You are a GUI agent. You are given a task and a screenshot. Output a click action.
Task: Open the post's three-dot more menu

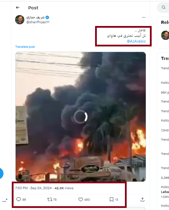click(x=144, y=17)
